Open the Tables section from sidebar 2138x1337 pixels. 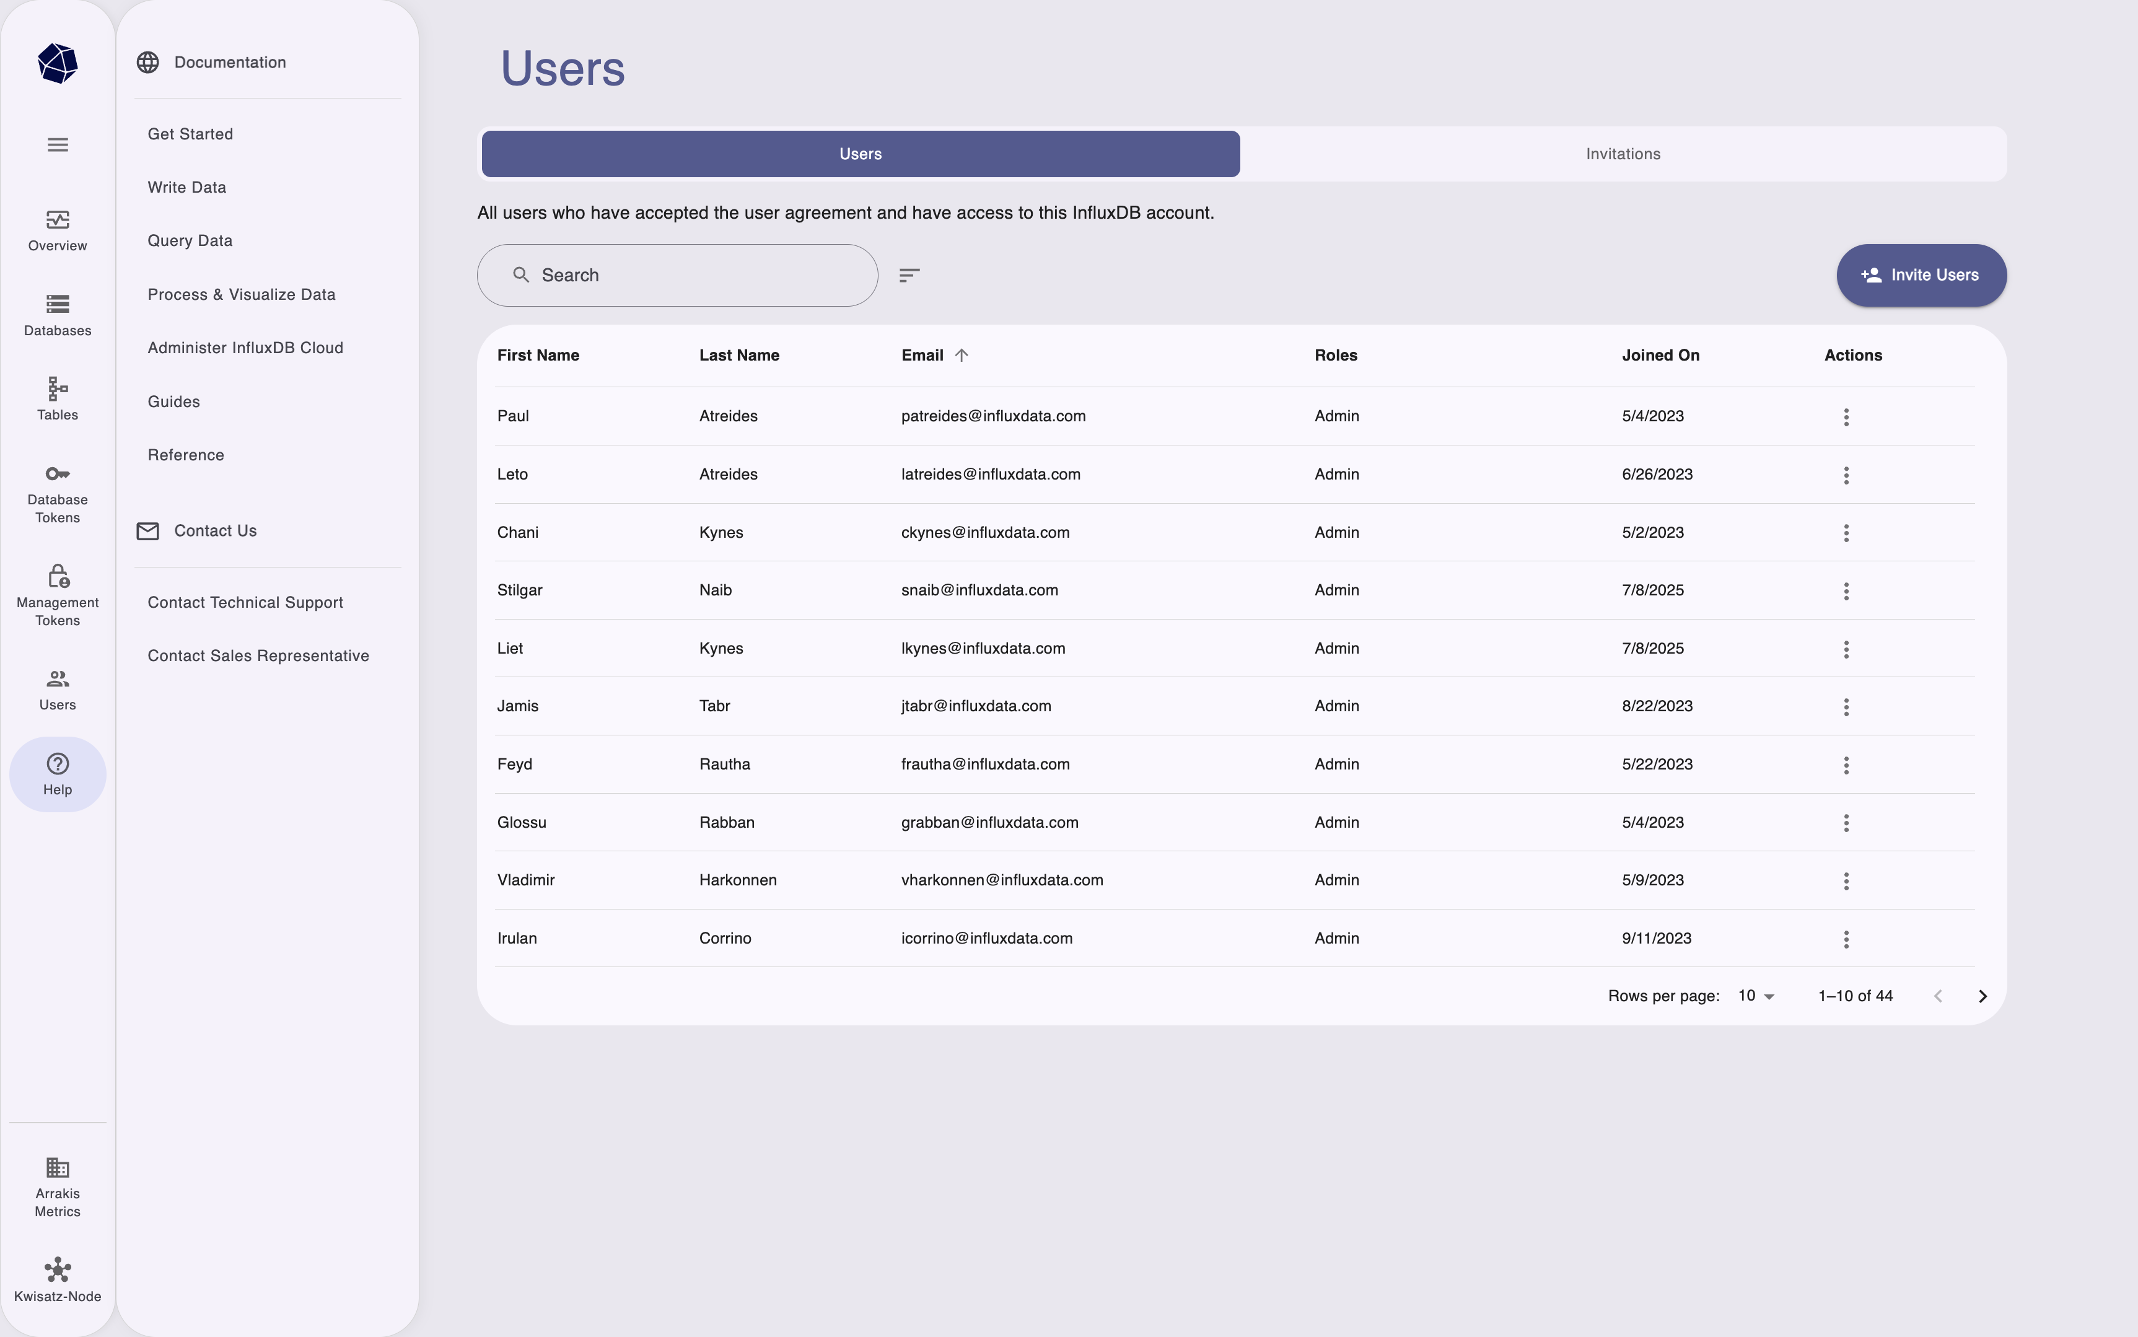[x=56, y=397]
